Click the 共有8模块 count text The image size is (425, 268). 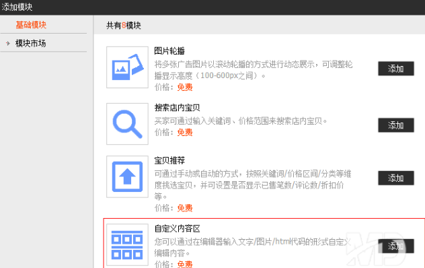[124, 26]
